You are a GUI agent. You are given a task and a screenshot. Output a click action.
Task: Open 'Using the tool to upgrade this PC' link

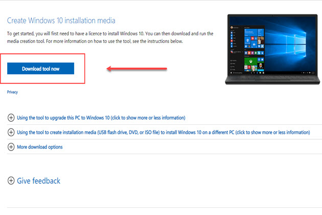pos(101,118)
